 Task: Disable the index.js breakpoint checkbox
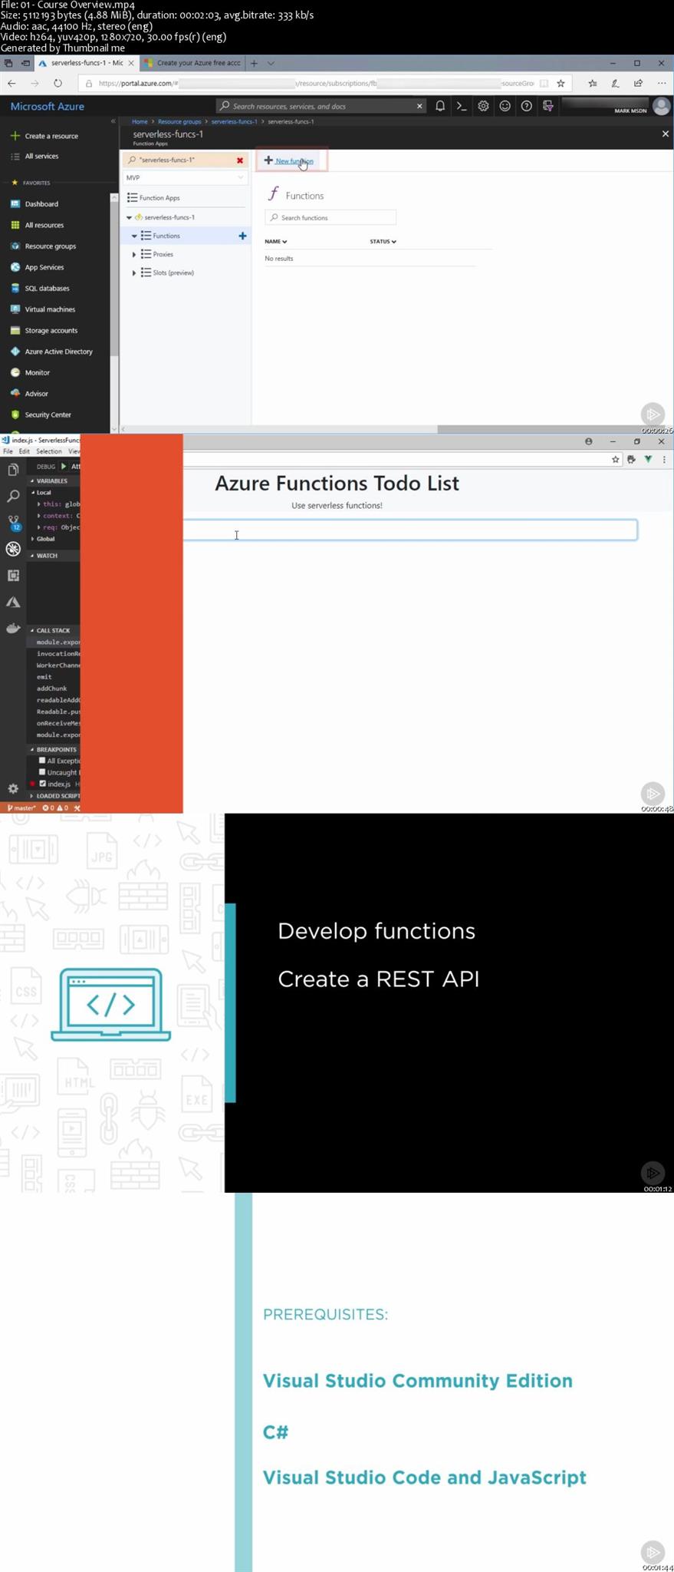[x=42, y=784]
